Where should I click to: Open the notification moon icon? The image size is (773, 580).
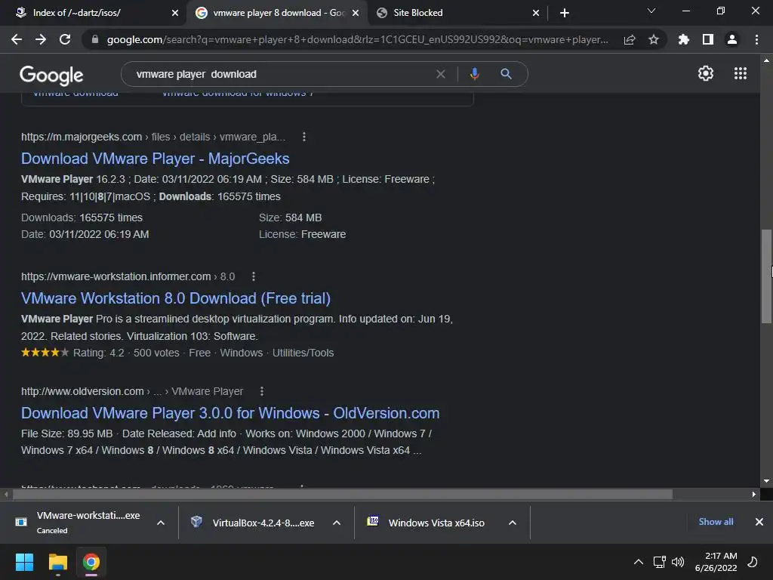click(753, 562)
